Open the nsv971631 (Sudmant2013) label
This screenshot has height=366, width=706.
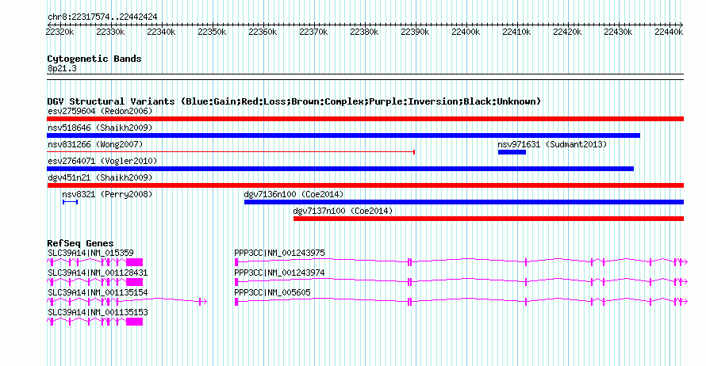click(x=552, y=144)
